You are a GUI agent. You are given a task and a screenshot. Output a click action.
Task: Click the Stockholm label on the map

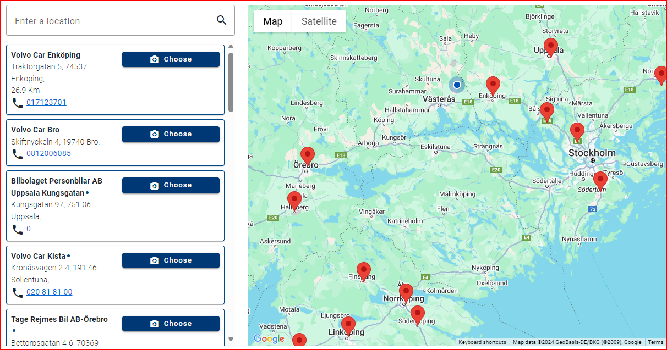(x=592, y=153)
